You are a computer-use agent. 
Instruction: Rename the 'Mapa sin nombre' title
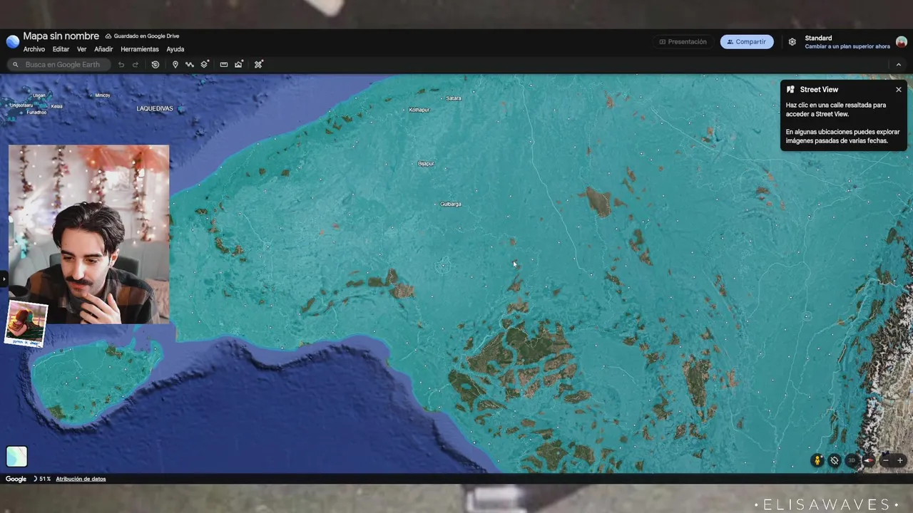[61, 36]
